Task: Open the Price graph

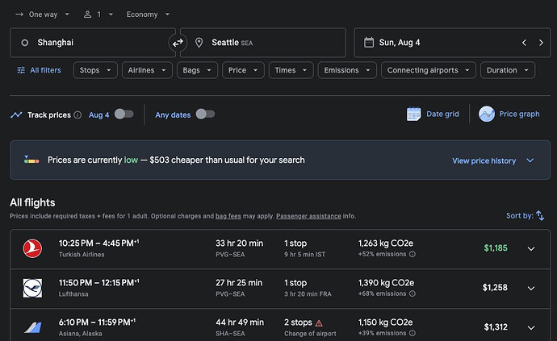Action: click(509, 114)
